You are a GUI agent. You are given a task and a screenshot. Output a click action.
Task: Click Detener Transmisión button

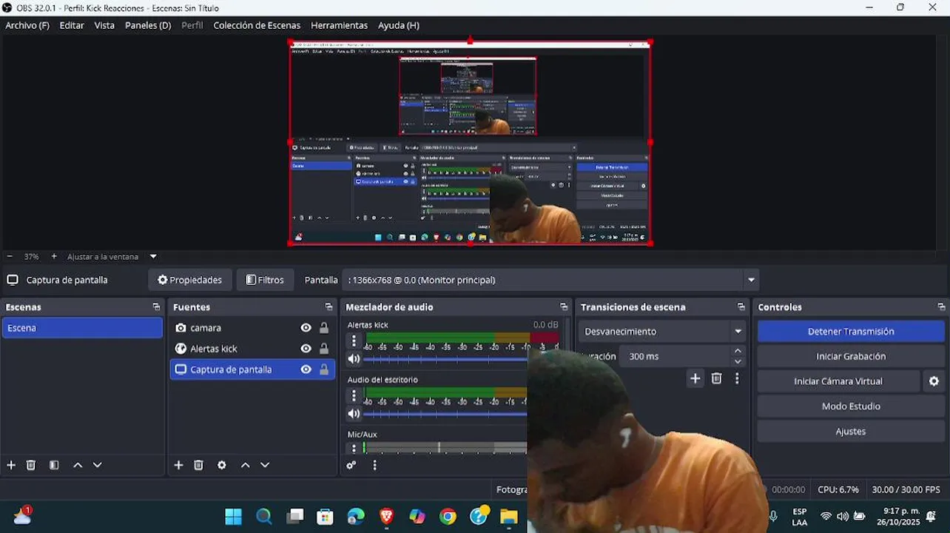point(851,332)
